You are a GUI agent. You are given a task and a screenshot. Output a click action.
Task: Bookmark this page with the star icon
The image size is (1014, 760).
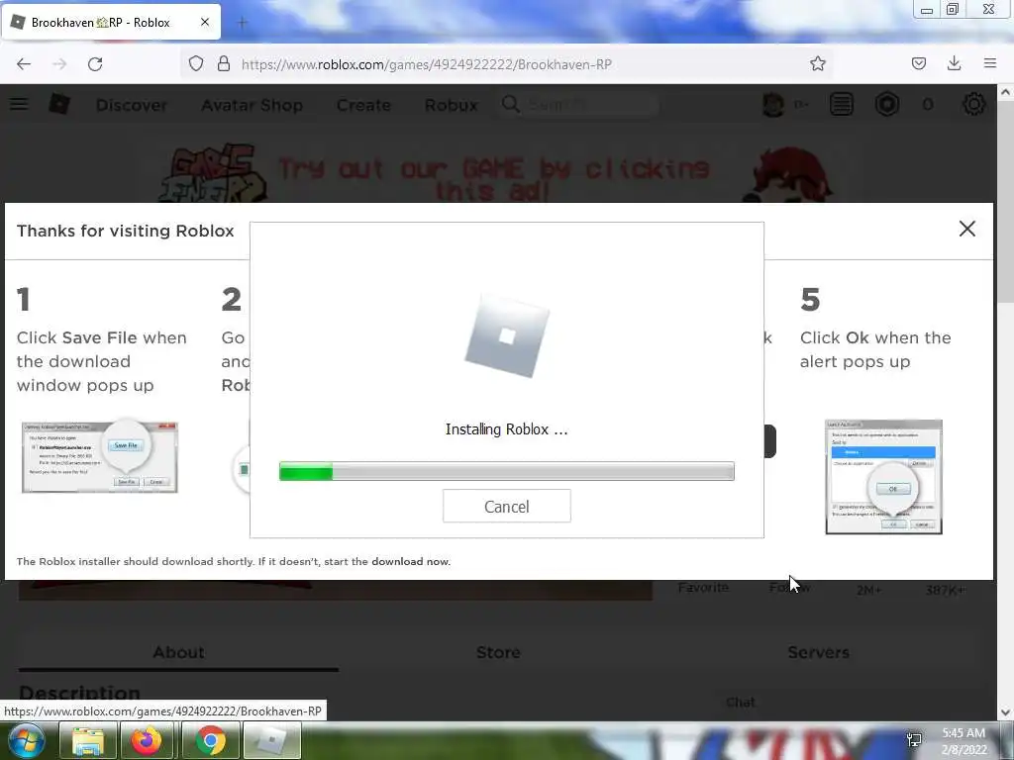[817, 63]
